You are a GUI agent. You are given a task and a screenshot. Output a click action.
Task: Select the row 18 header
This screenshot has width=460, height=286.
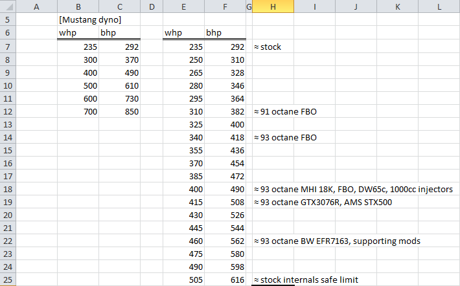point(7,188)
